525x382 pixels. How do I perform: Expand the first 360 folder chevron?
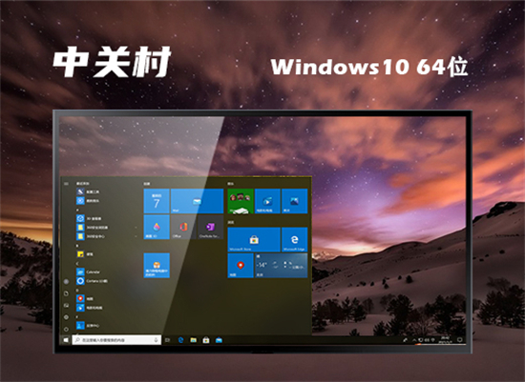click(x=136, y=228)
